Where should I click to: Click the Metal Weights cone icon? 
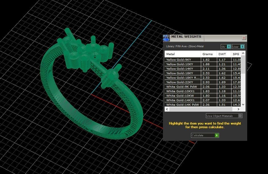click(x=166, y=38)
